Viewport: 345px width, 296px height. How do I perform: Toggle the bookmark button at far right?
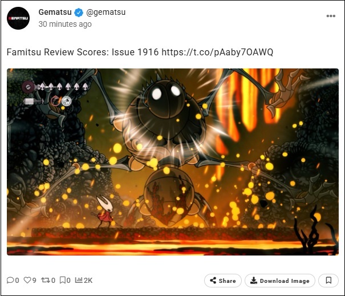pos(328,281)
